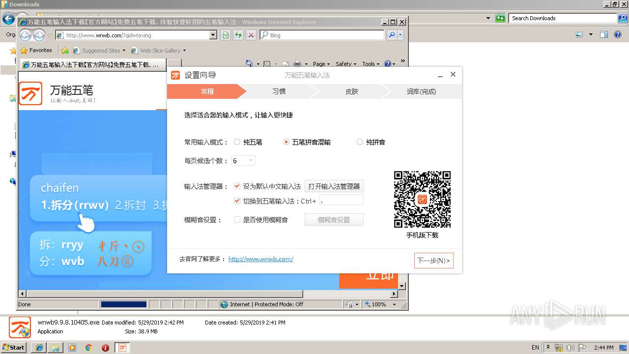
Task: Click the Add to Favorites bar icon
Action: [65, 50]
